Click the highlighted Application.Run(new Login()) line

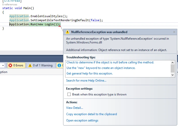tap(35, 24)
